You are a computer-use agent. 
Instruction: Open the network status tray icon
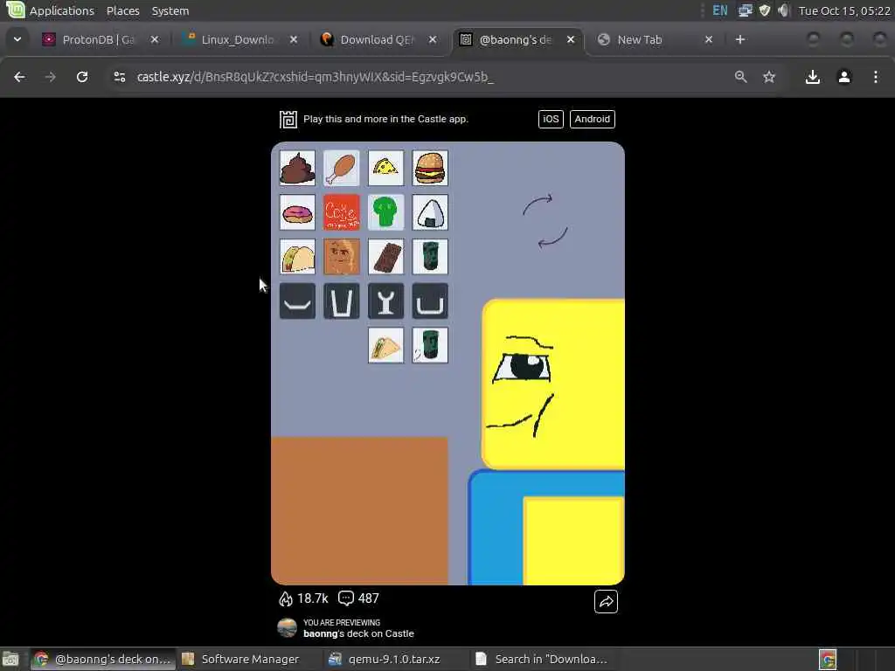pos(745,10)
